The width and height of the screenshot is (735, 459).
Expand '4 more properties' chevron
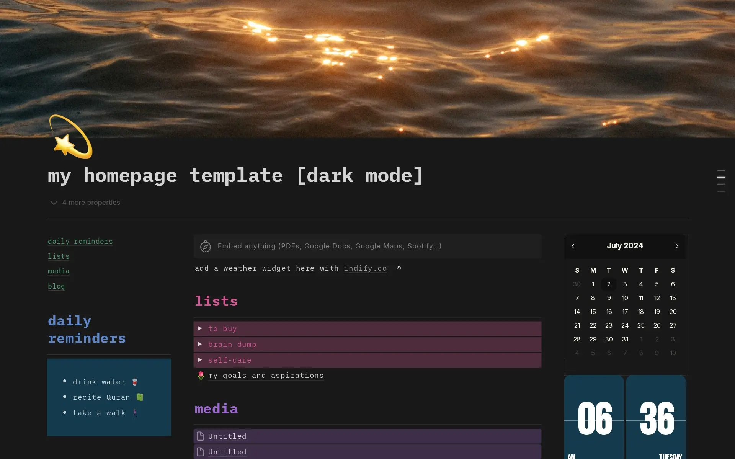54,203
